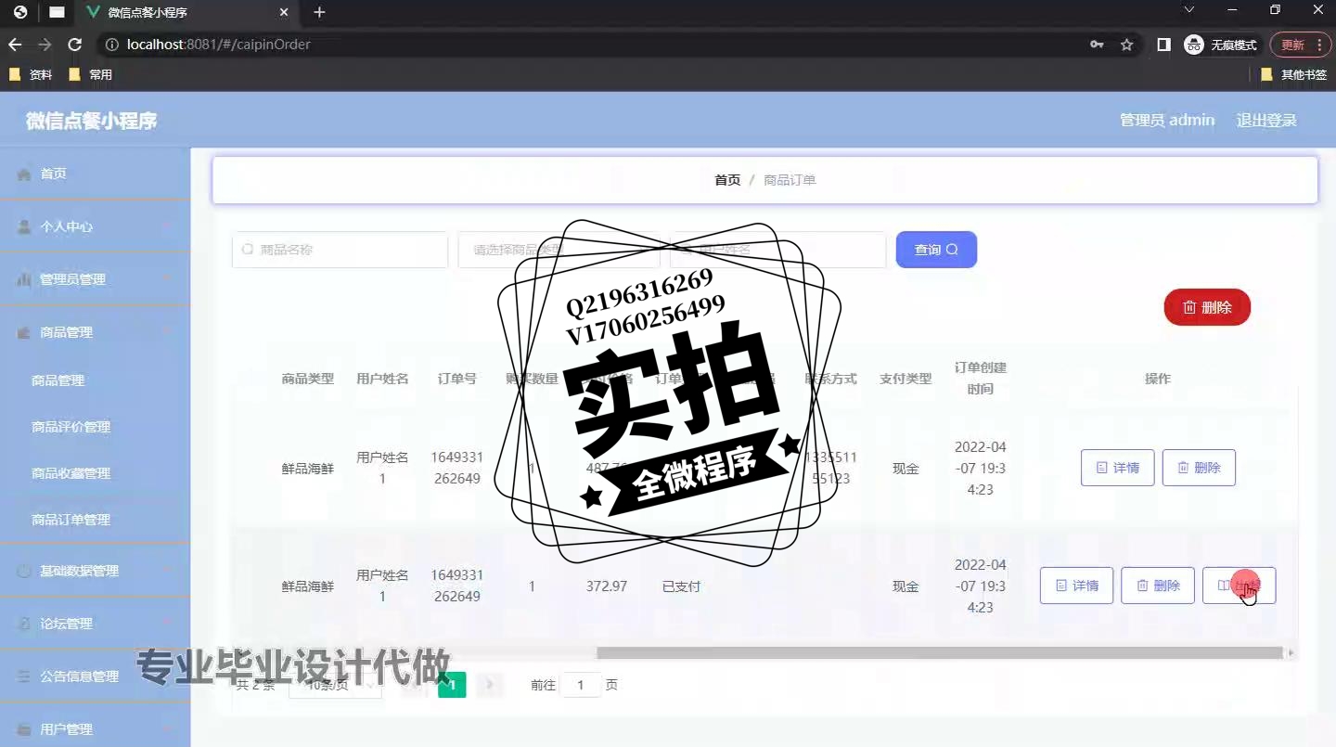Focus the 商品名称 search field
This screenshot has height=747, width=1336.
(x=340, y=250)
